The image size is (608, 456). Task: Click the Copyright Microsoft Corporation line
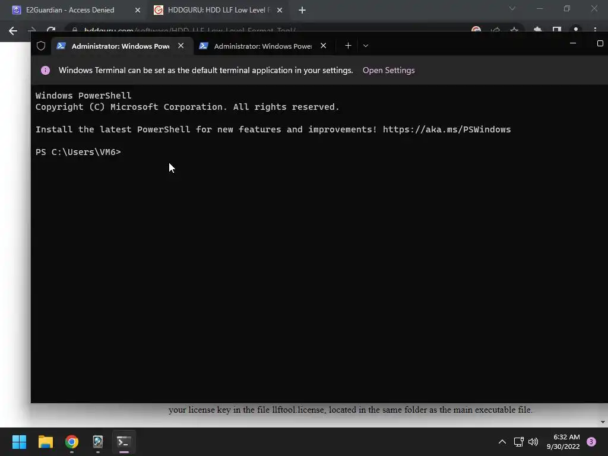pos(187,107)
